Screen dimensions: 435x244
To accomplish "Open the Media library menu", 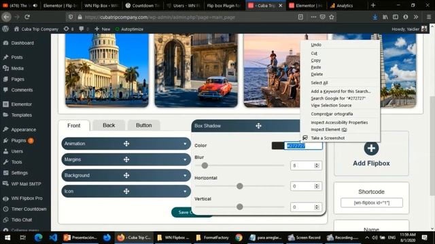I will [x=17, y=68].
